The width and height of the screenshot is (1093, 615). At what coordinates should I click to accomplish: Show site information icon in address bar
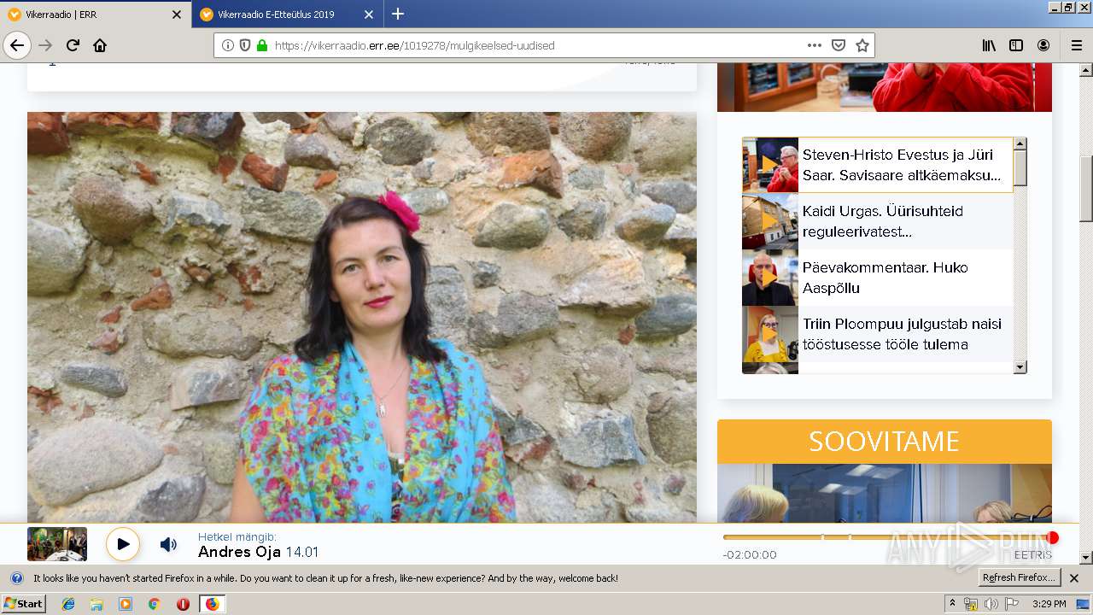[228, 45]
